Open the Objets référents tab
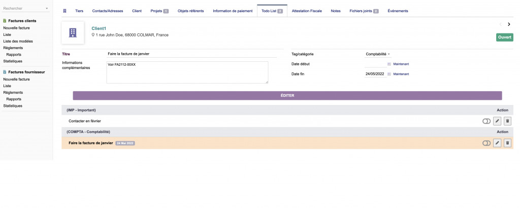This screenshot has height=208, width=520. [191, 11]
